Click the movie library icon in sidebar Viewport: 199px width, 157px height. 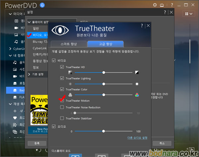click(x=16, y=21)
